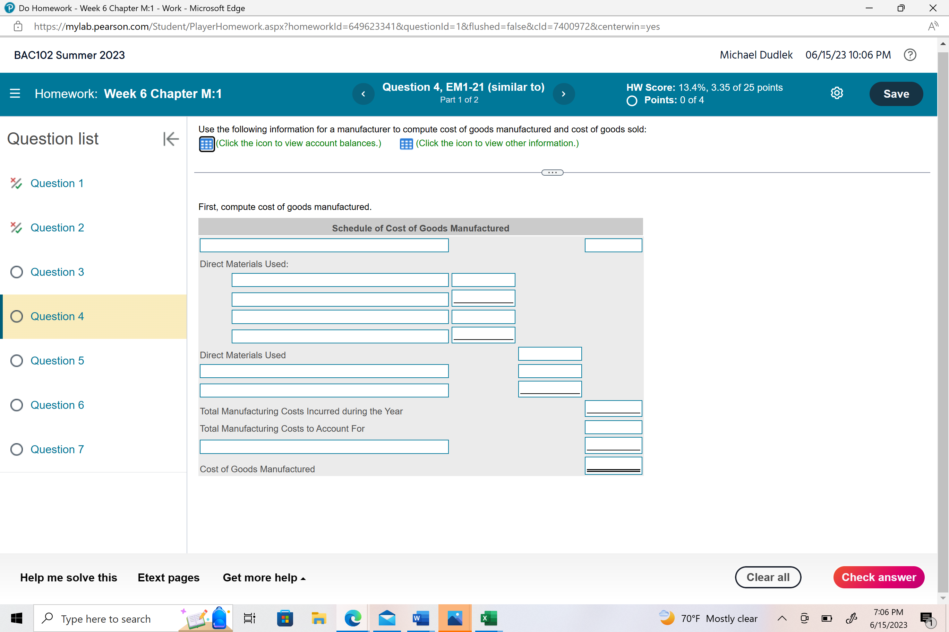Expand the Get more help menu
The width and height of the screenshot is (949, 632).
click(x=264, y=578)
